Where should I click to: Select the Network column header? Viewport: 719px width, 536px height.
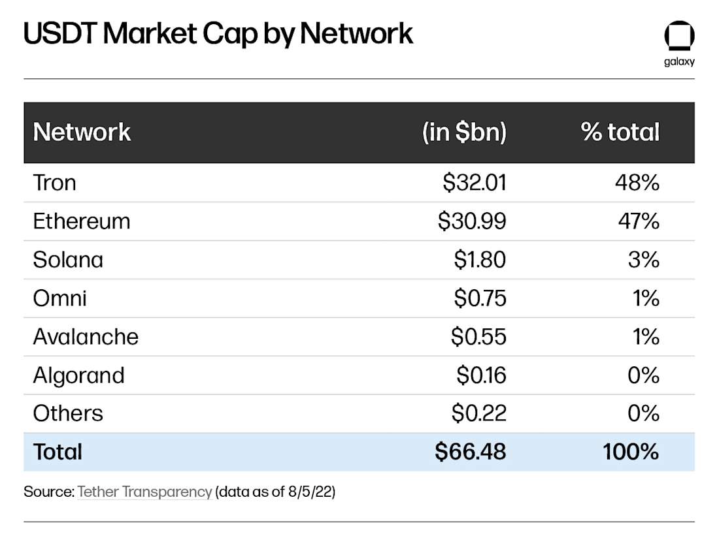point(82,133)
